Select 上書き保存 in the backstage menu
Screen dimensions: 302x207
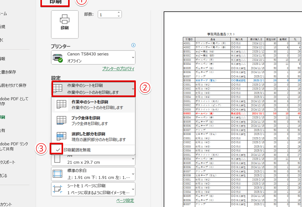pos(8,72)
